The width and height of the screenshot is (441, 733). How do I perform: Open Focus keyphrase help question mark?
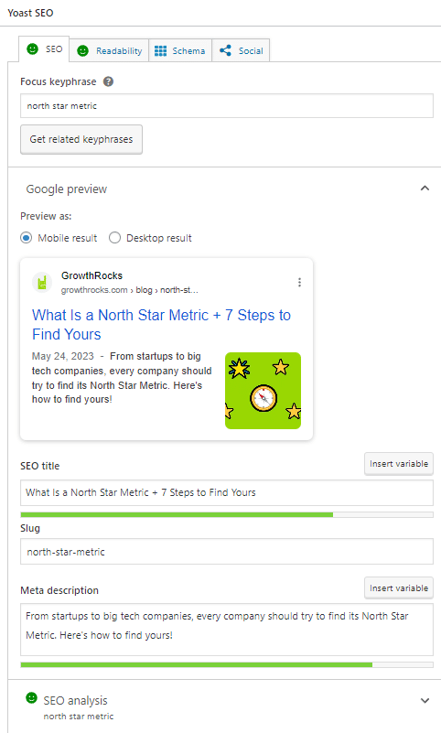click(108, 81)
